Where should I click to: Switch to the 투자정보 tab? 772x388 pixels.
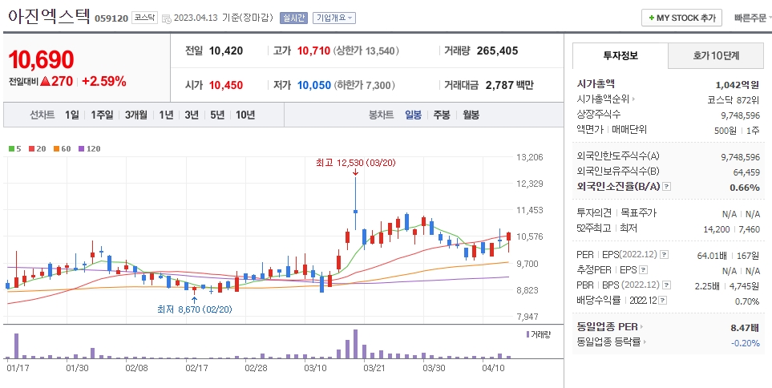620,55
